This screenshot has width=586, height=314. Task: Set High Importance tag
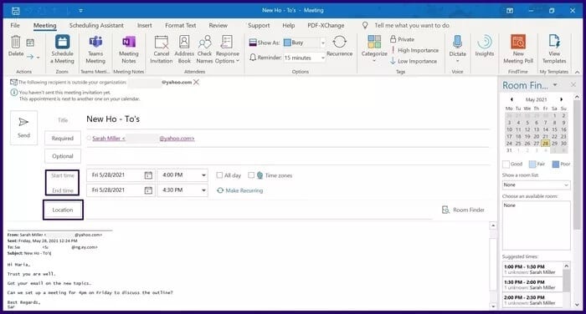[x=414, y=50]
